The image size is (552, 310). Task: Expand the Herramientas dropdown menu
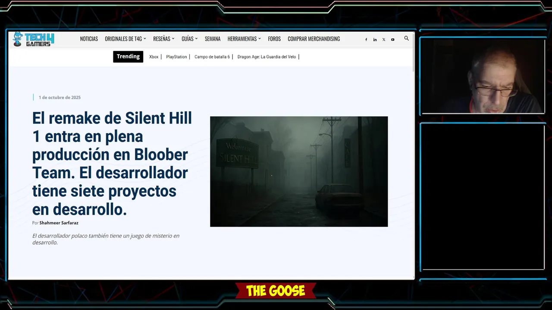[x=244, y=39]
